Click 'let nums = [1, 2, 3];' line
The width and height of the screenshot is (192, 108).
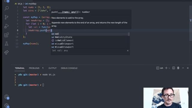[37, 7]
